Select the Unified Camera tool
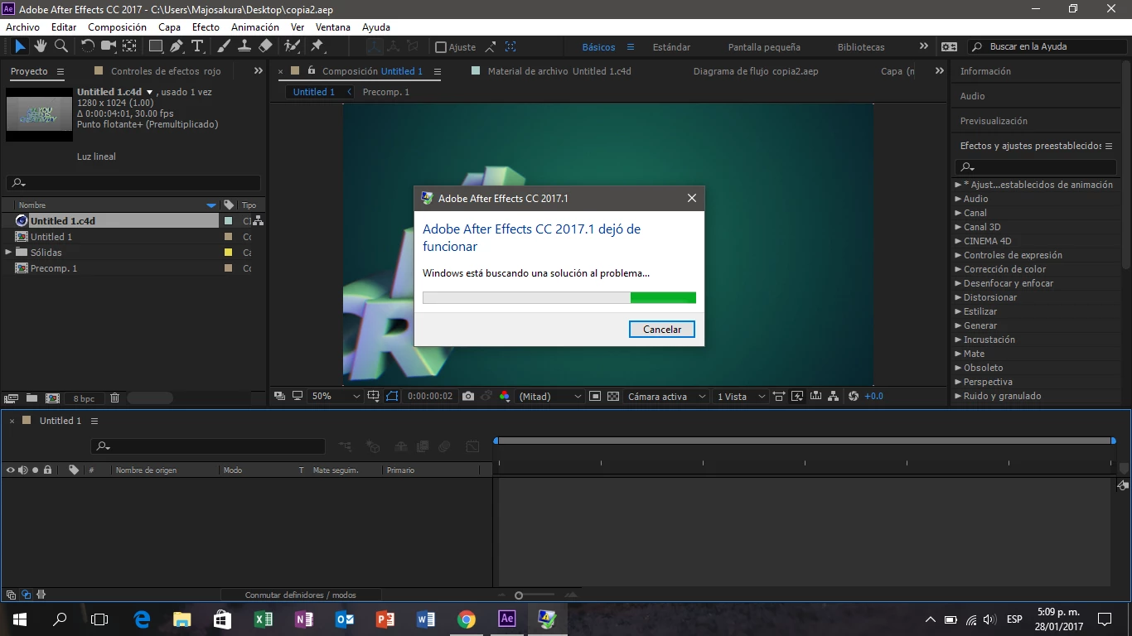This screenshot has width=1132, height=636. point(109,46)
